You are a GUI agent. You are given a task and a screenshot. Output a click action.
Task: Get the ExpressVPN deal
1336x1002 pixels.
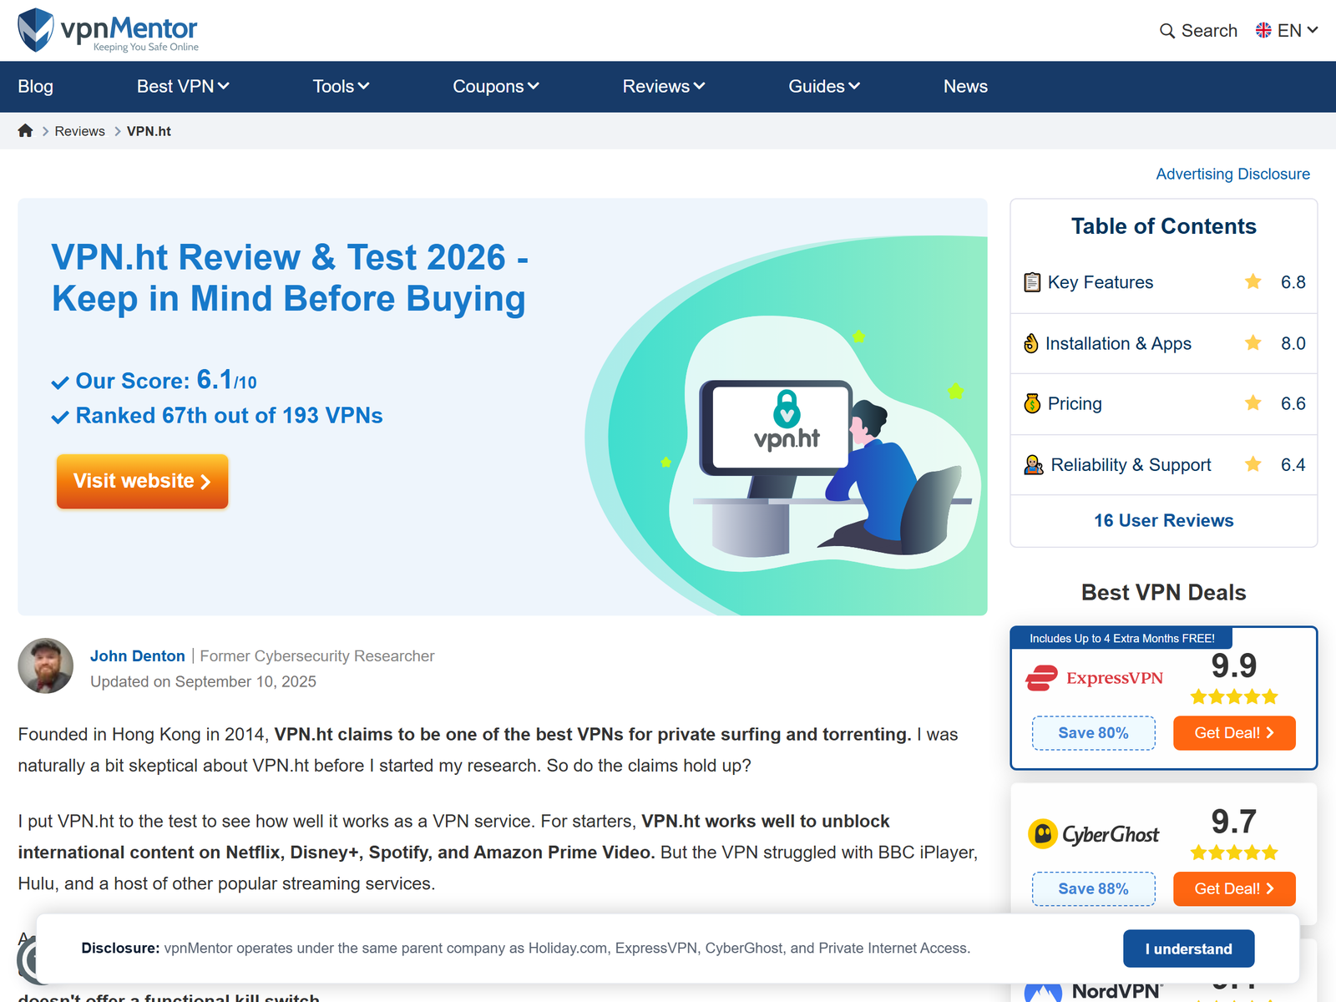1234,733
